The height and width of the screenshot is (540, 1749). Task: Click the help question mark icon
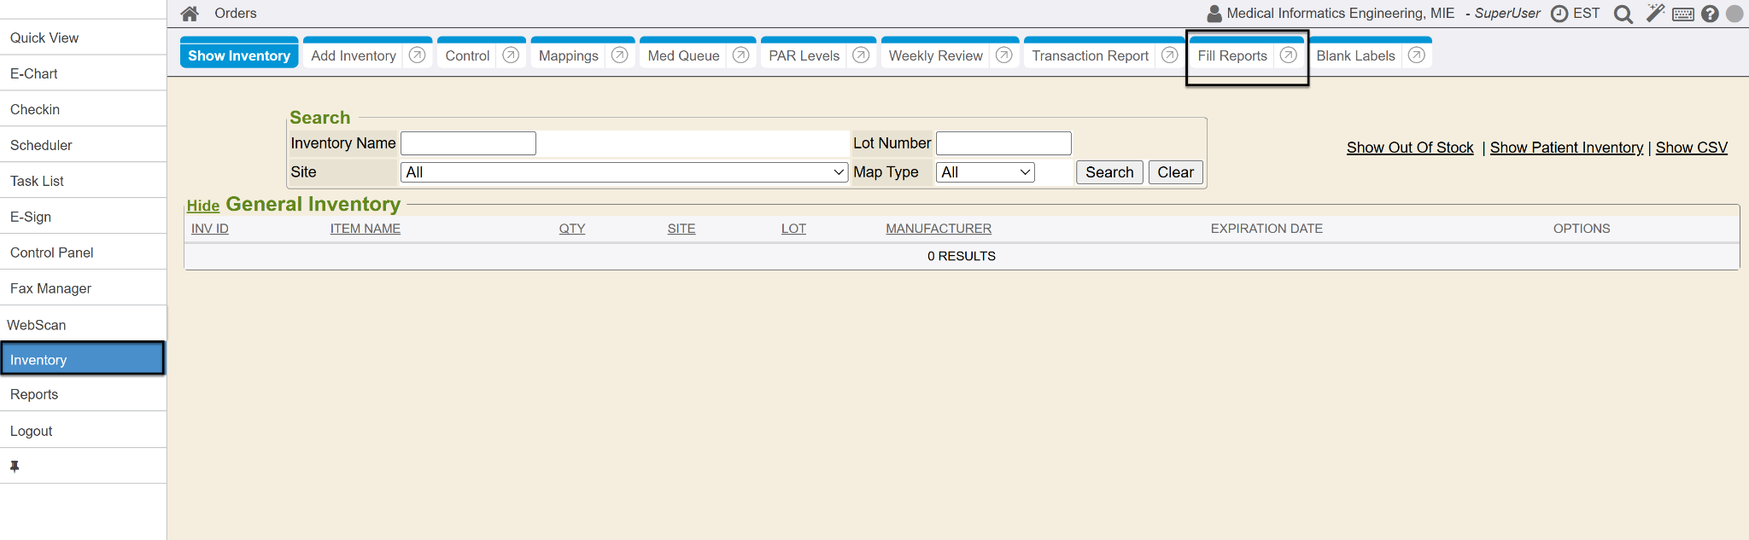point(1710,14)
